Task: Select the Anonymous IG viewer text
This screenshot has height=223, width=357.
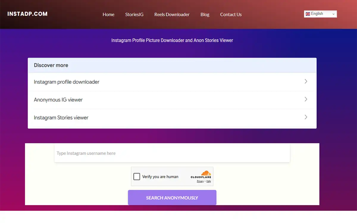Action: (58, 100)
